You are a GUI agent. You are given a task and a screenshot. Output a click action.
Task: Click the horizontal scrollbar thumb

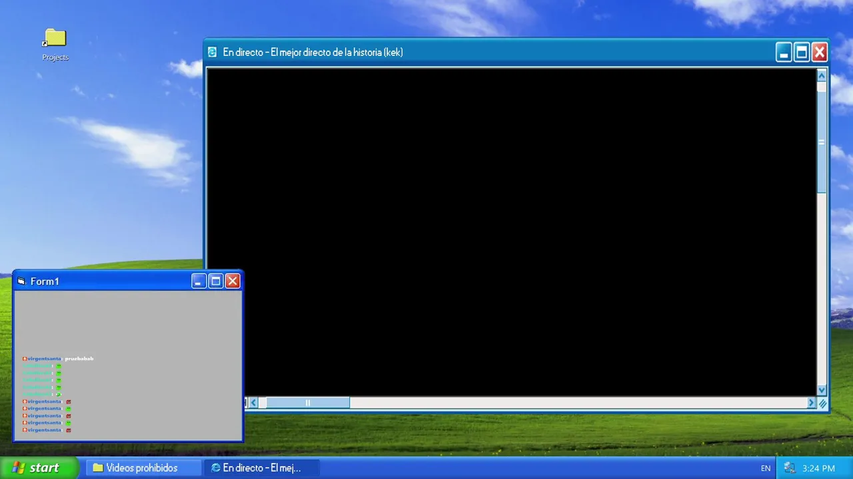[x=308, y=402]
